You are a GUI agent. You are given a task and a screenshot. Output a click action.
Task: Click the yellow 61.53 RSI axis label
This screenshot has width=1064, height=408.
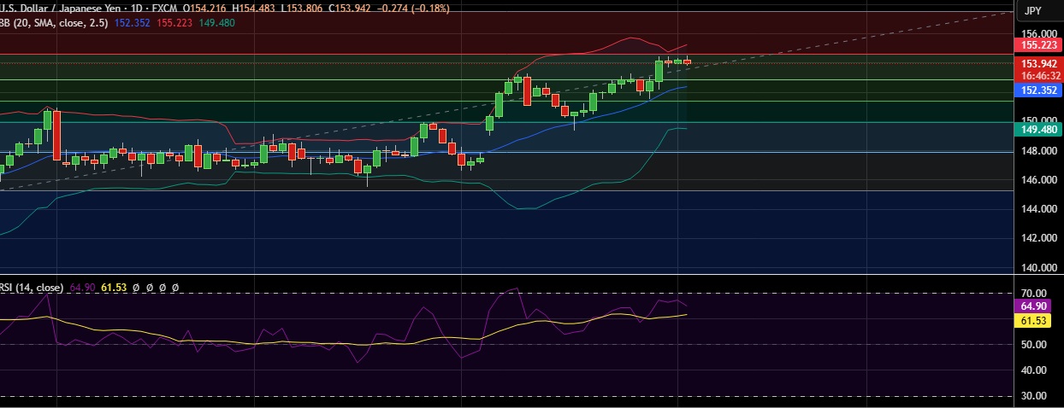tap(1036, 321)
